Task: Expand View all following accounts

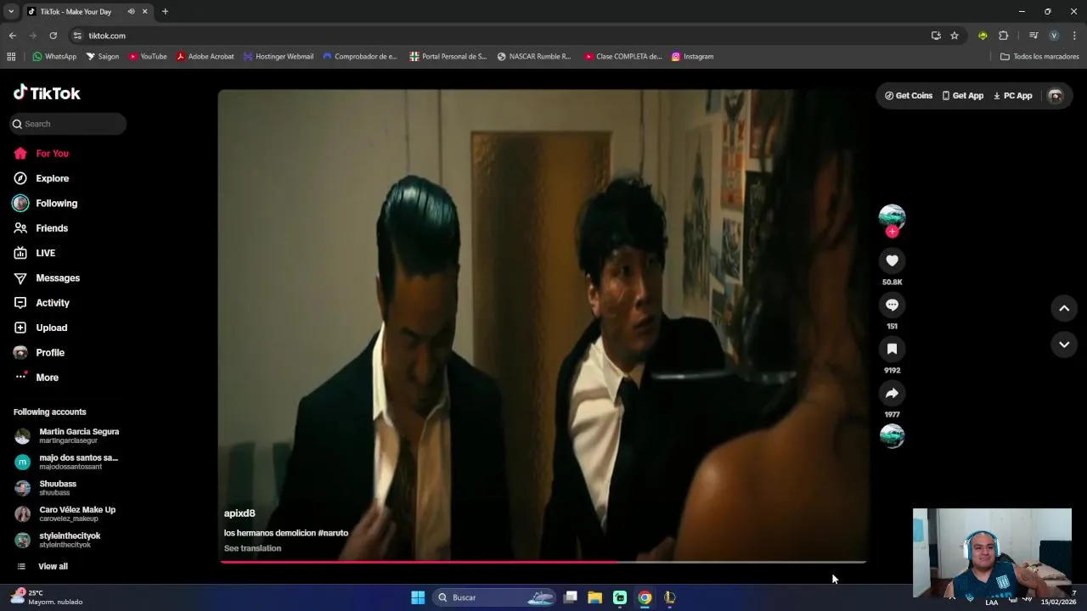Action: click(42, 566)
